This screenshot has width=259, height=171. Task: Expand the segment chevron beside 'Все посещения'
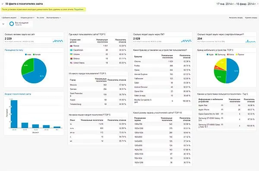tap(3, 24)
